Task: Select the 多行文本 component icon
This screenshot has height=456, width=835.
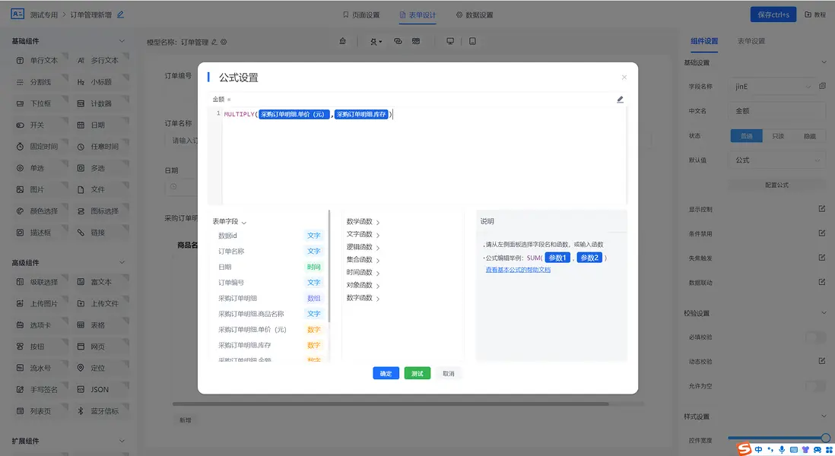Action: click(x=81, y=61)
